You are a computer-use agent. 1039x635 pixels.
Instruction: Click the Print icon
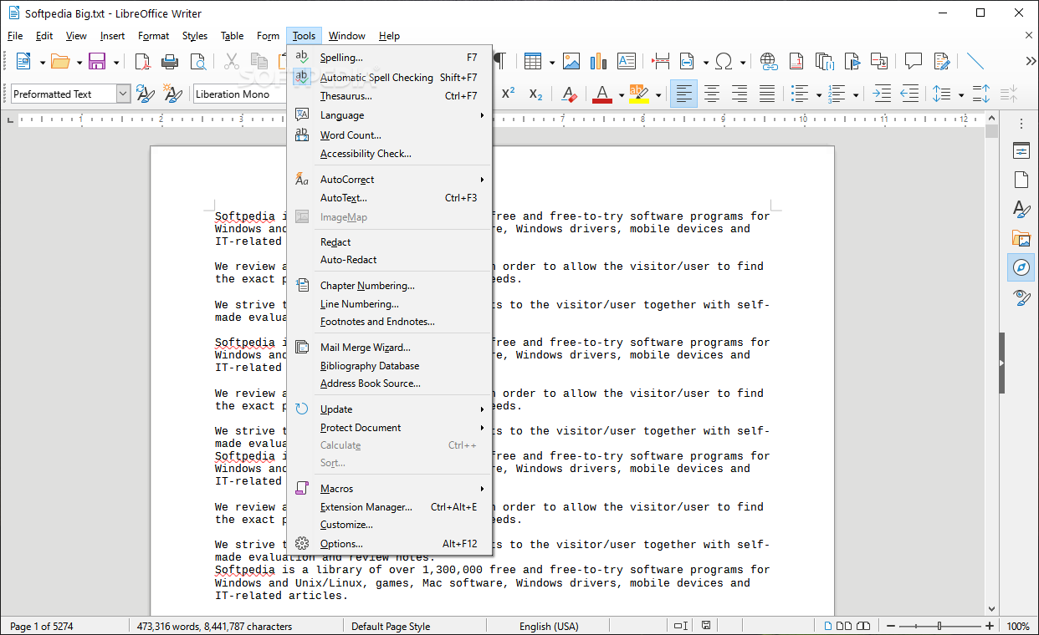(170, 61)
